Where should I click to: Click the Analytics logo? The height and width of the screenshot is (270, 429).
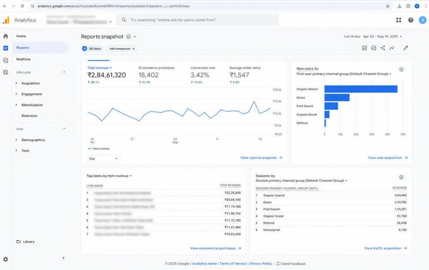6,20
